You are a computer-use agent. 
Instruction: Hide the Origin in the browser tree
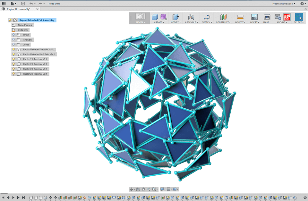tap(13, 35)
